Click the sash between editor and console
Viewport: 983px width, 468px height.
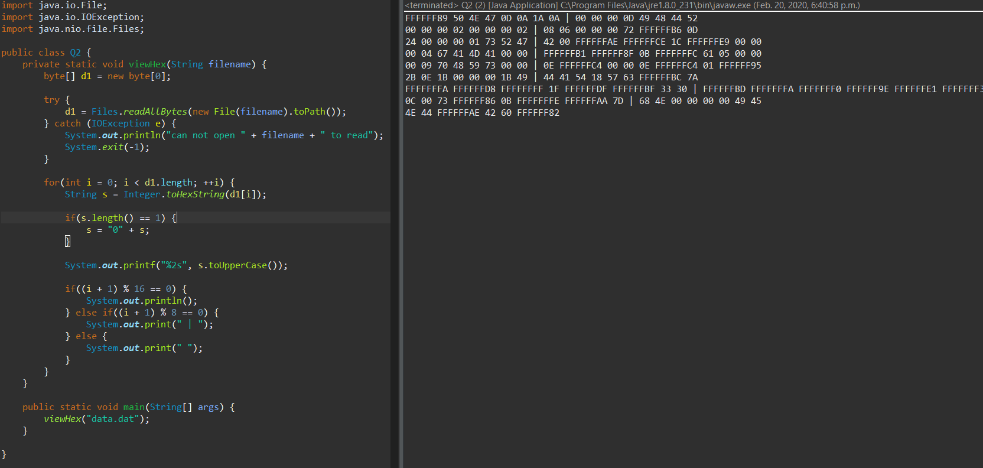401,234
